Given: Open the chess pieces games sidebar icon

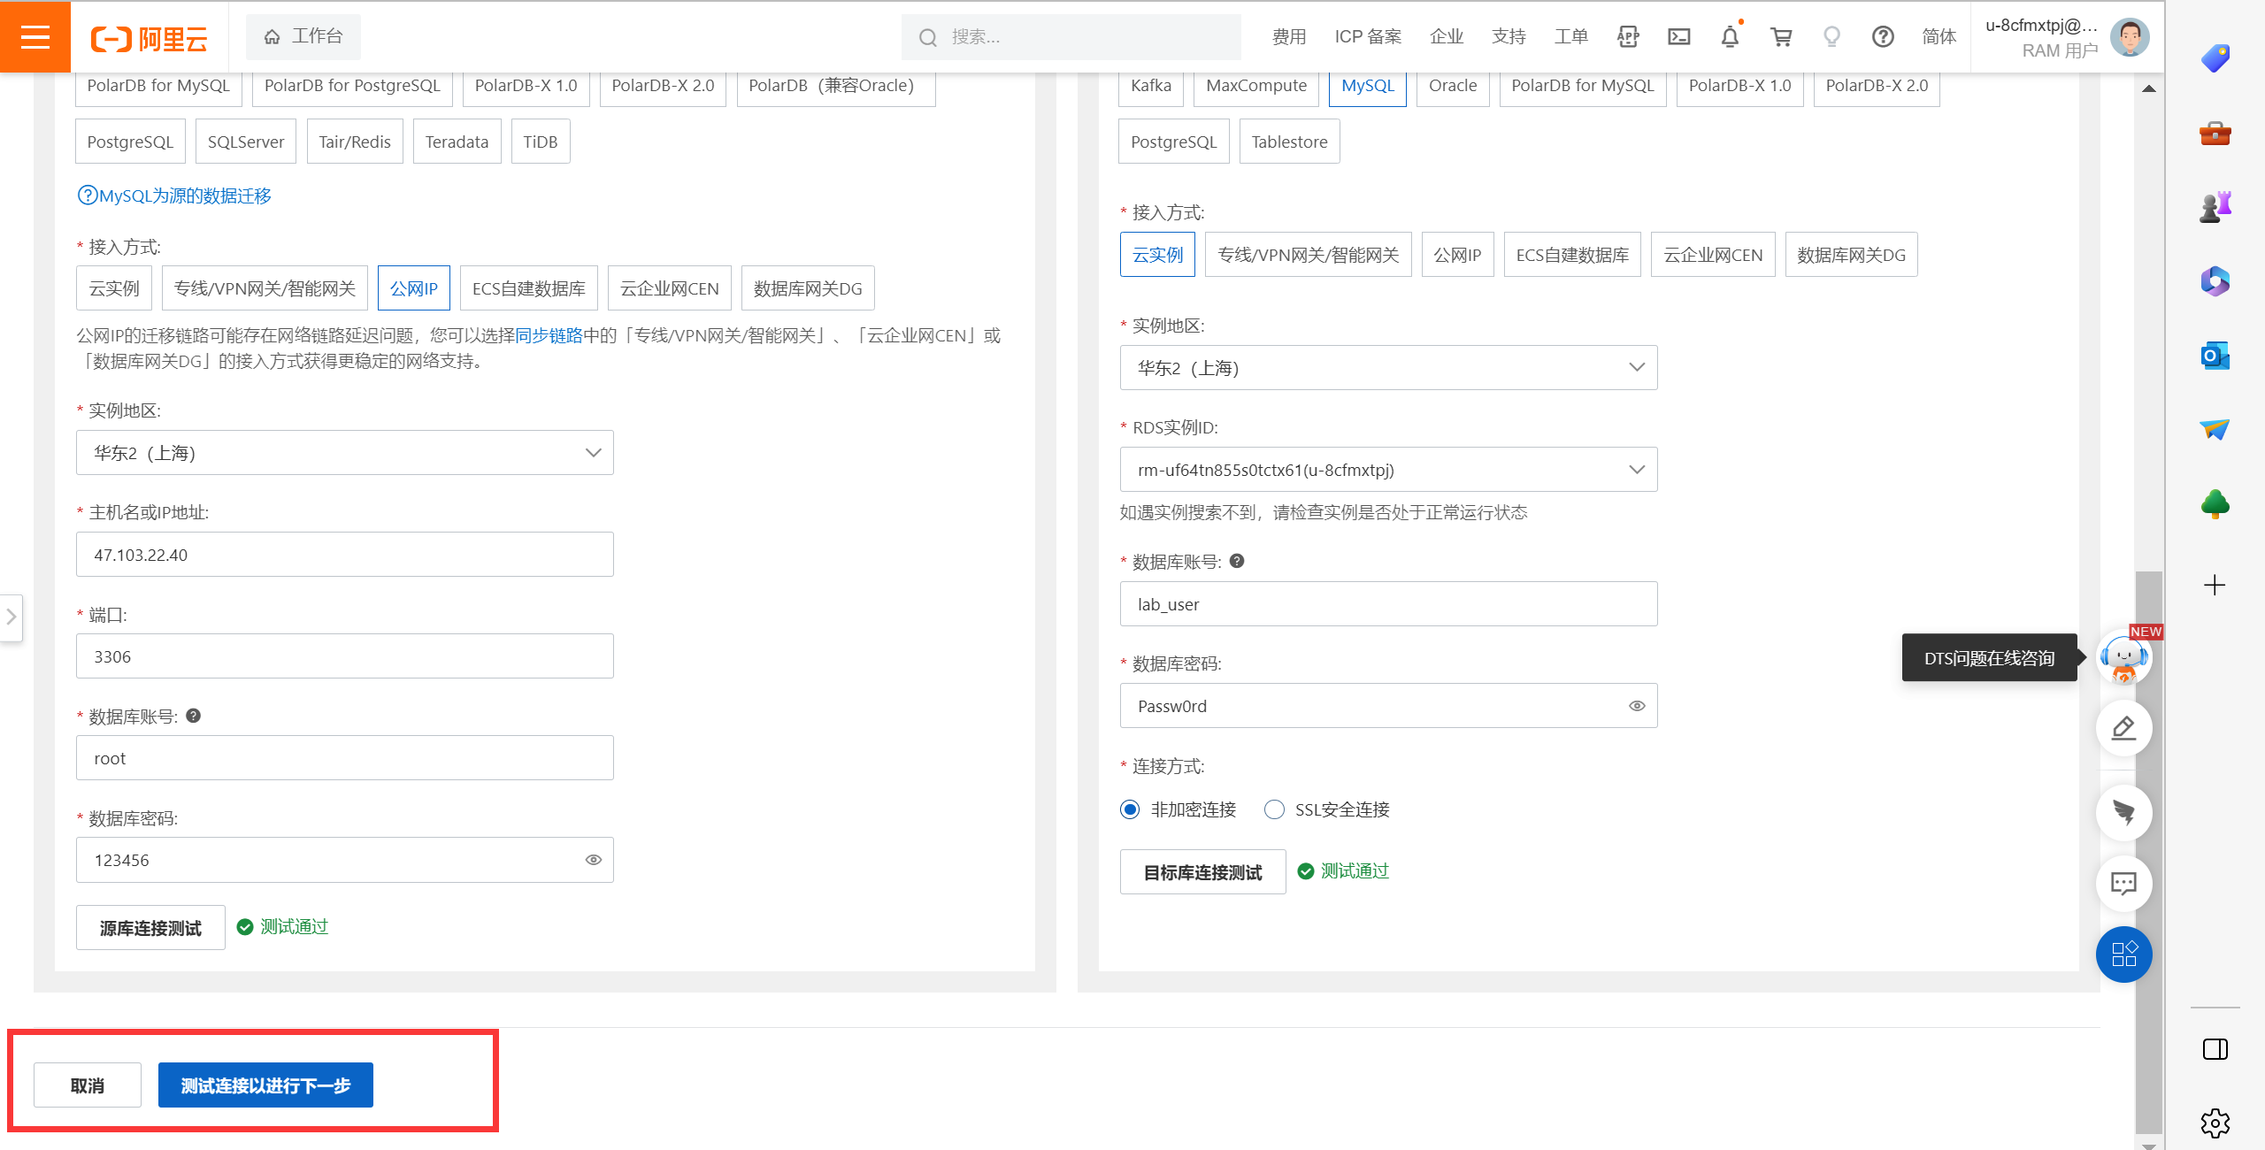Looking at the screenshot, I should (x=2215, y=207).
